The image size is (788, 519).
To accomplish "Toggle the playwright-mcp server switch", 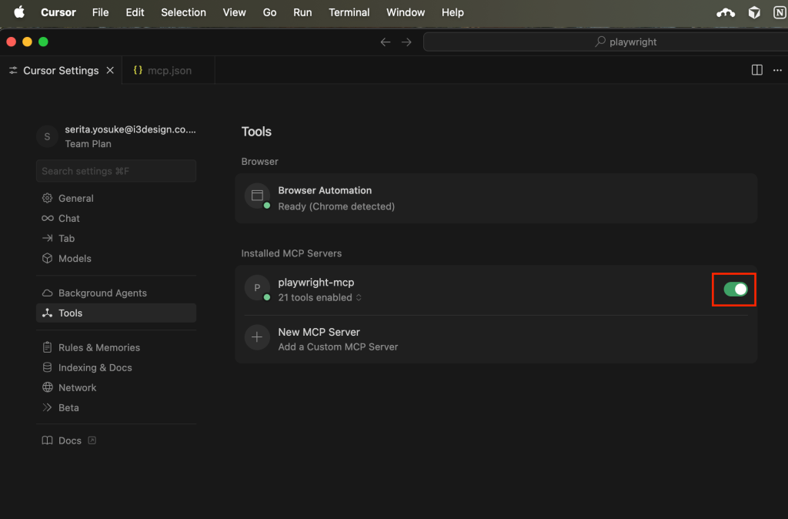I will pos(735,290).
